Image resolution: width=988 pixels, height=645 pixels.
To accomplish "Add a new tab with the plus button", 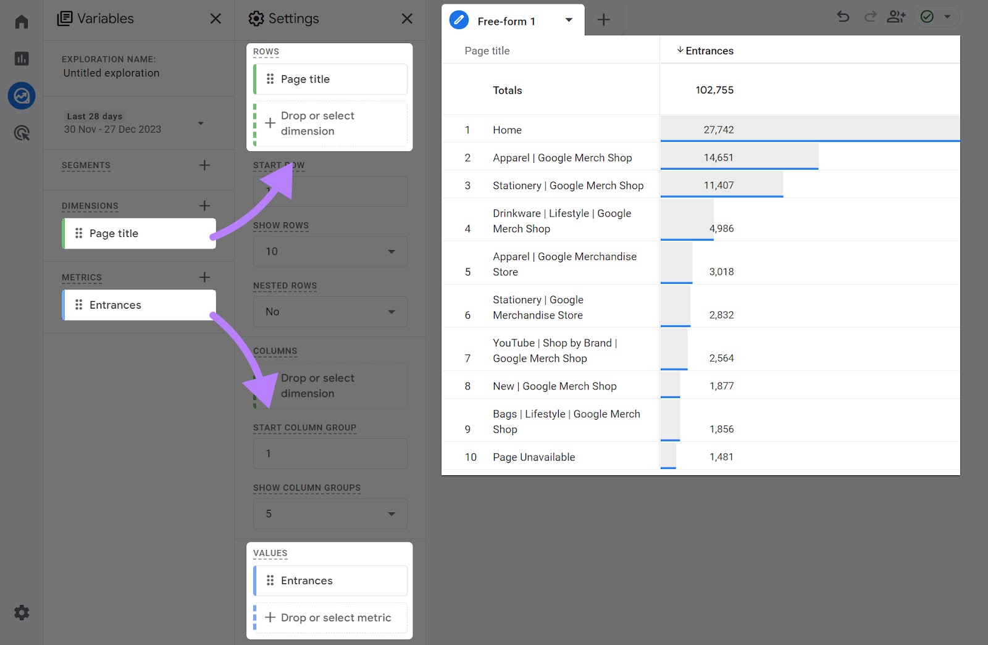I will [603, 20].
